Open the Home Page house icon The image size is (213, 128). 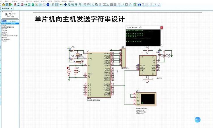(x=15, y=5)
